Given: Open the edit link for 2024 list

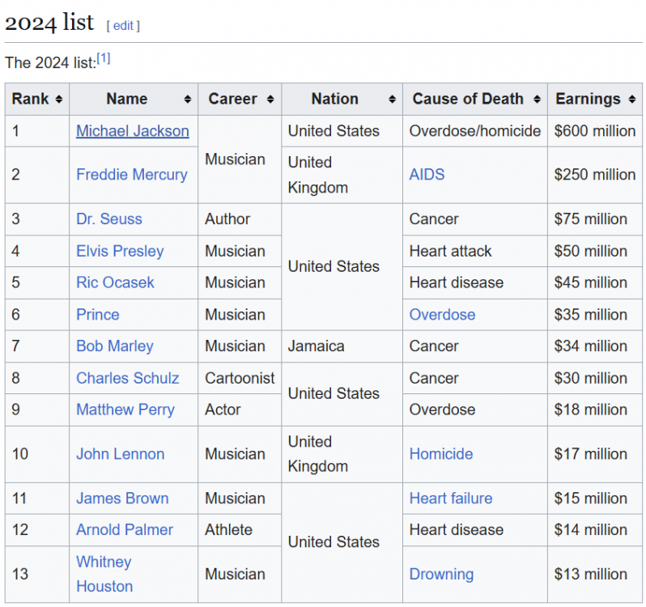Looking at the screenshot, I should [123, 25].
